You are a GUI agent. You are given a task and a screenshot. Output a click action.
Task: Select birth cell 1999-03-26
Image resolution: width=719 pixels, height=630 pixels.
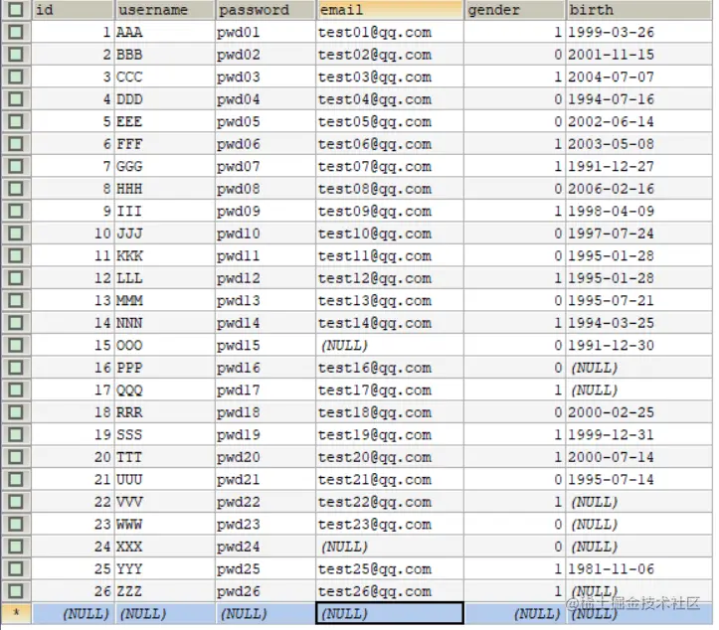[x=639, y=32]
